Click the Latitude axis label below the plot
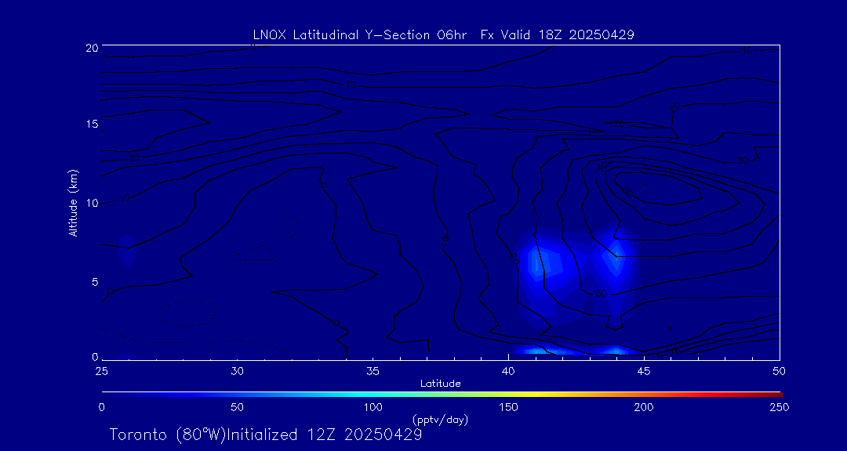This screenshot has width=847, height=451. point(440,383)
